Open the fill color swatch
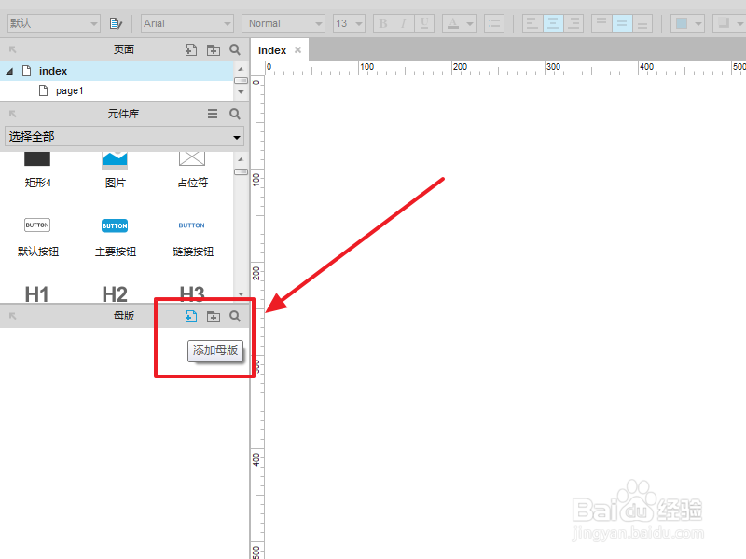This screenshot has width=746, height=559. point(682,23)
